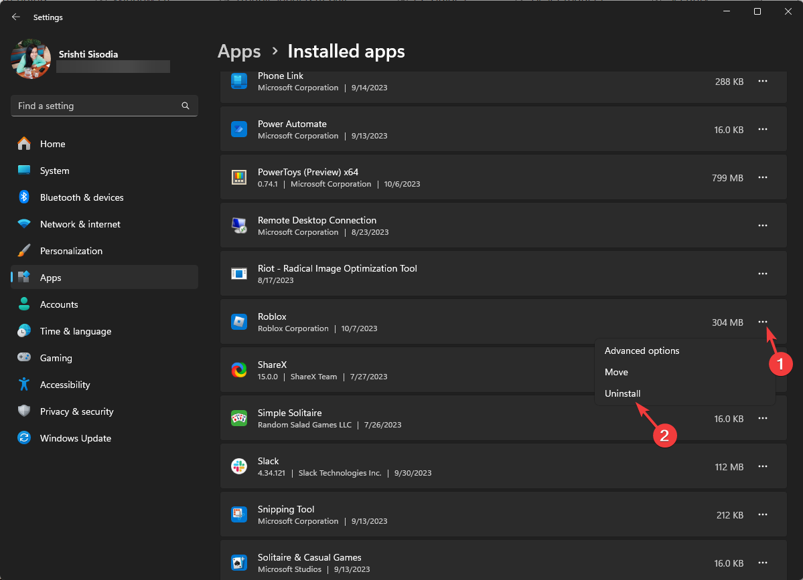Viewport: 803px width, 580px height.
Task: Open more options for Slack
Action: (x=762, y=466)
